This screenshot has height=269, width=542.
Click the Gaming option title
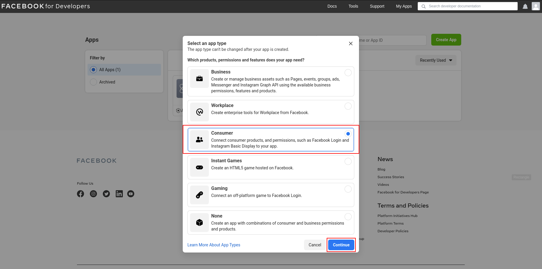[x=219, y=188]
